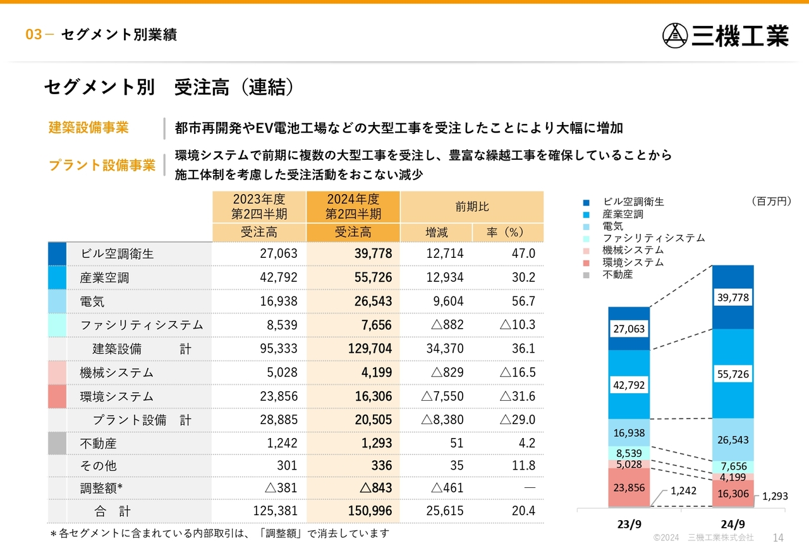The height and width of the screenshot is (560, 809).
Task: Click the legend square for 環境システム
Action: click(x=587, y=262)
